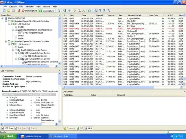The image size is (186, 139).
Task: Close the URB Details panel
Action: coord(184,91)
